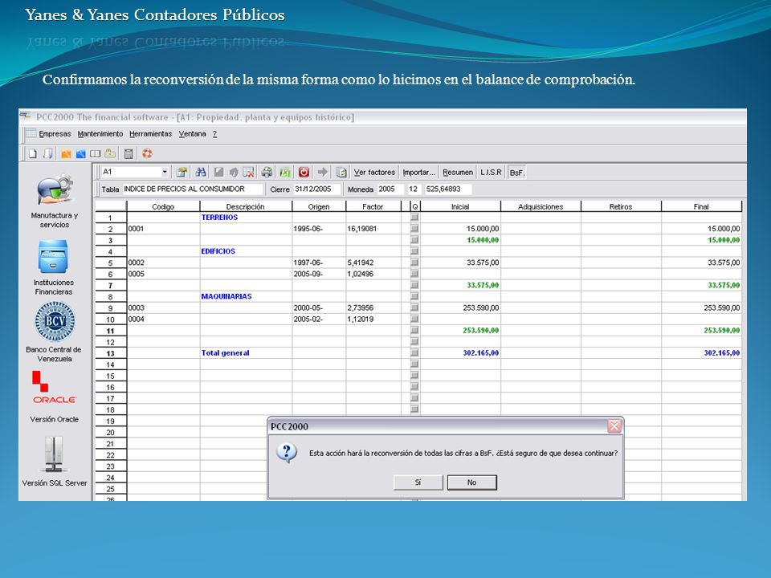Click the refresh document icon beside Ver factores
This screenshot has width=771, height=578.
click(x=341, y=172)
